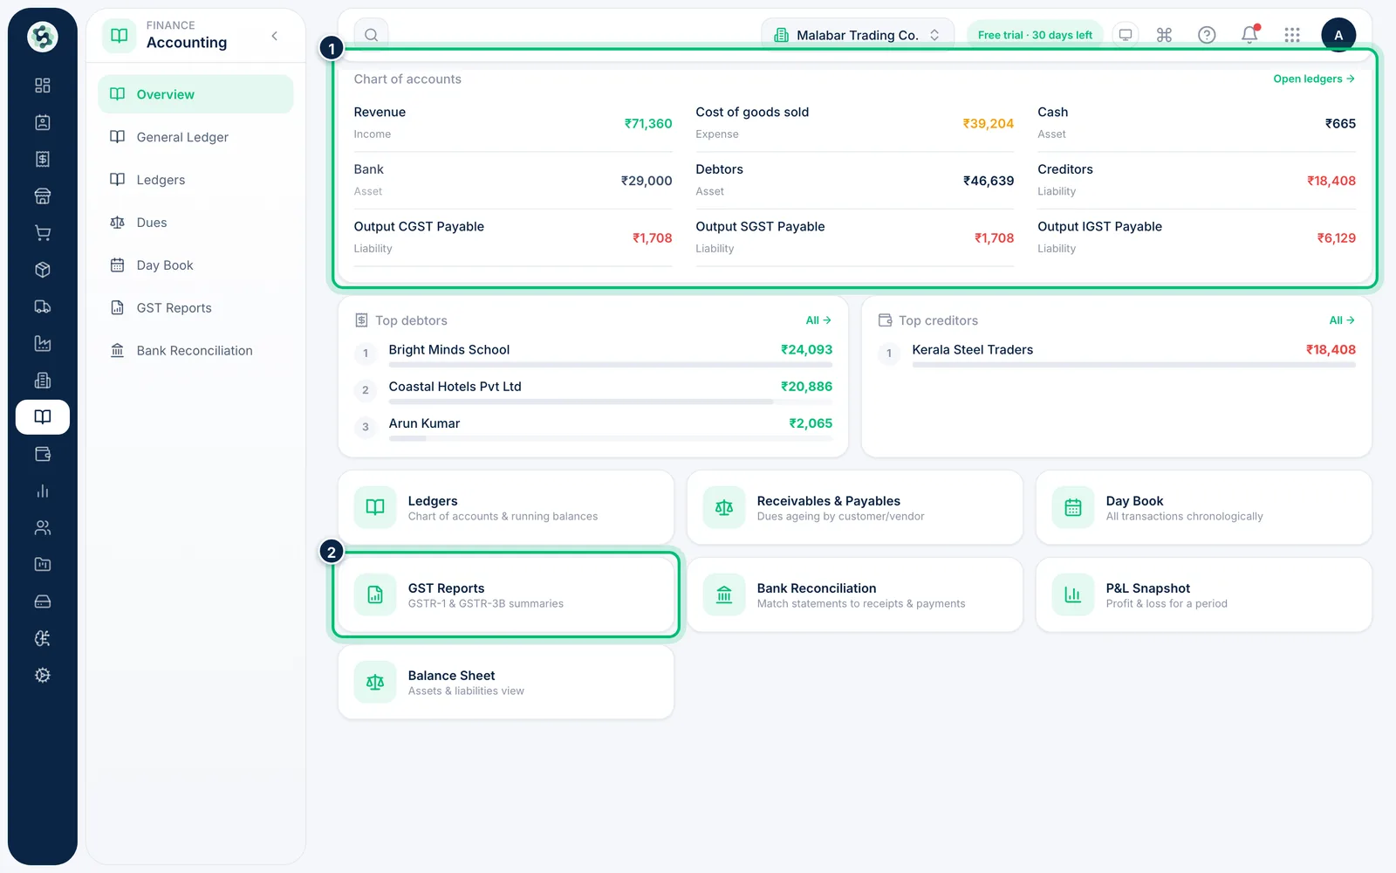
Task: Click the Revenue account in Chart of accounts
Action: click(513, 123)
